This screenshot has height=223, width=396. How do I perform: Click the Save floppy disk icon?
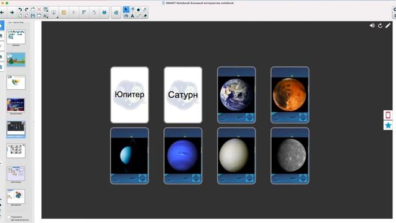[x=33, y=15]
